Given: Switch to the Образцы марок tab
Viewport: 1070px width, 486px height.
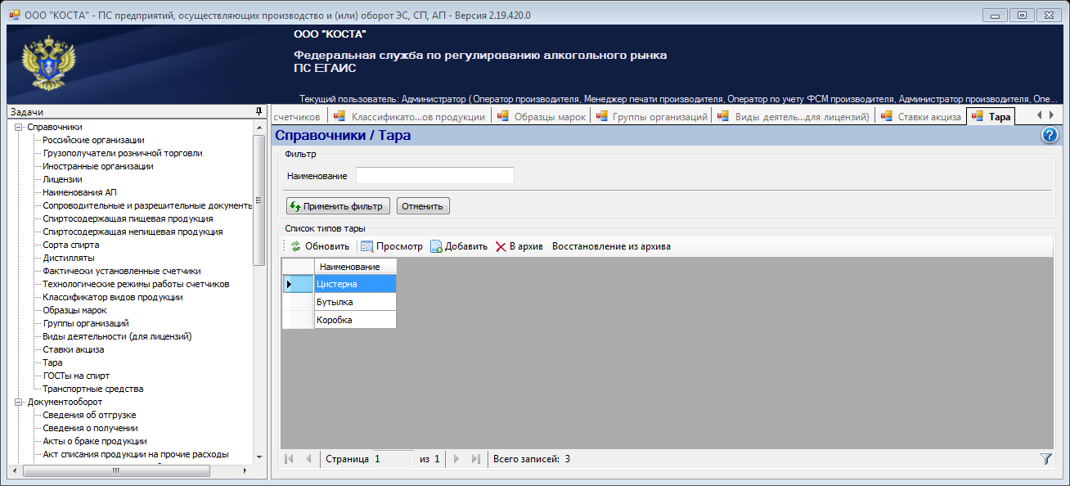Looking at the screenshot, I should (541, 116).
